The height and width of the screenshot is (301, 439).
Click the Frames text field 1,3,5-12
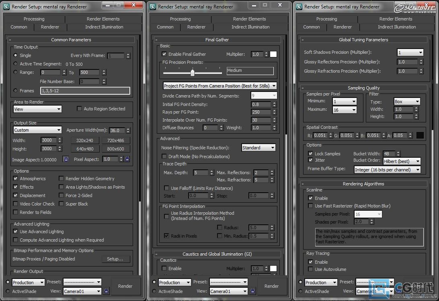coord(85,91)
